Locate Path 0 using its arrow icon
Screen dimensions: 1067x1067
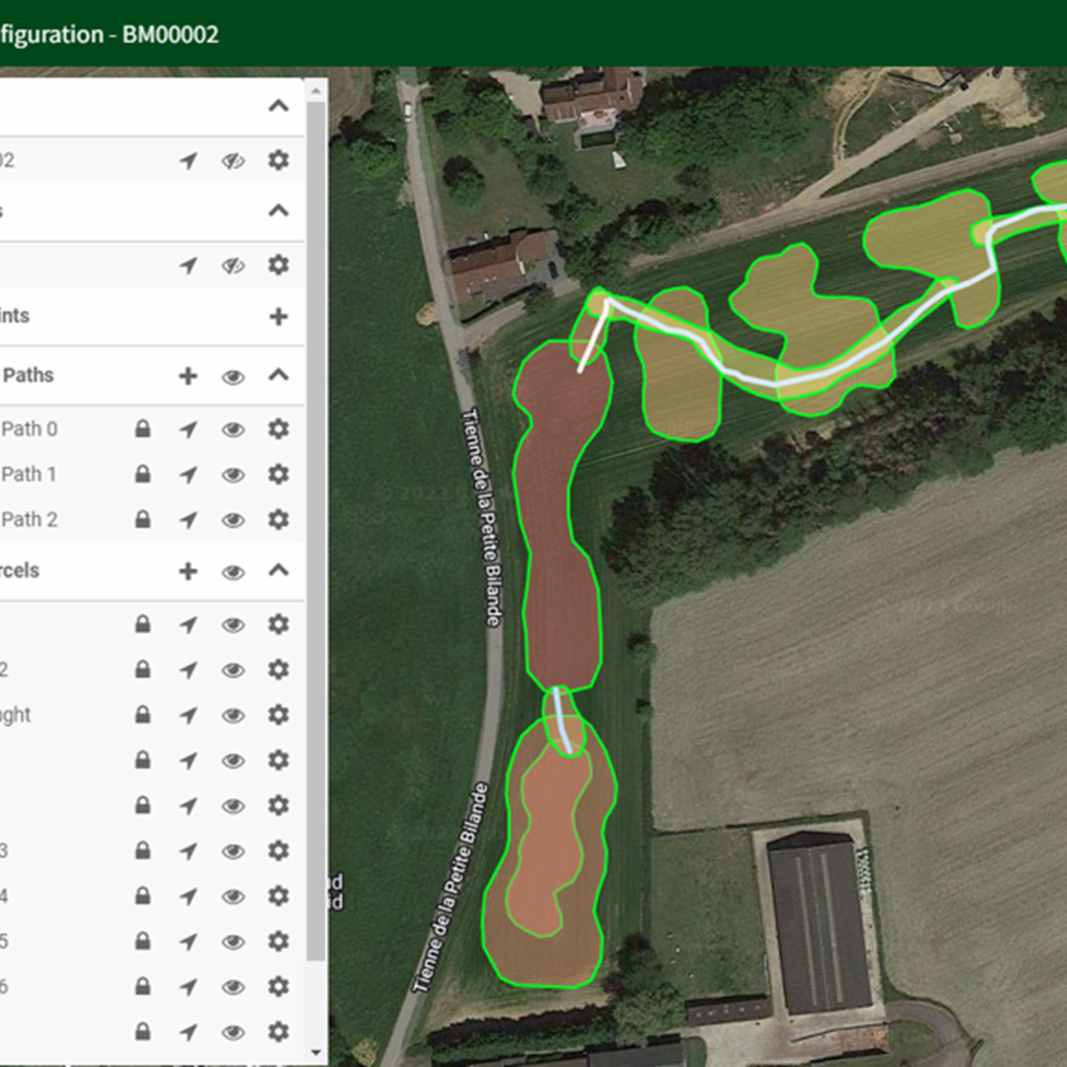[x=188, y=430]
